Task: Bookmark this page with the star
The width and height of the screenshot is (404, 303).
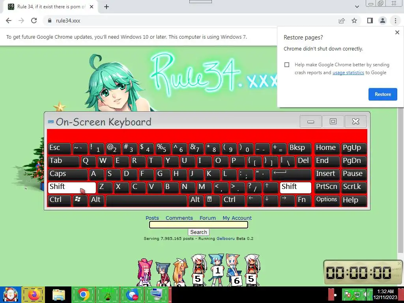Action: pos(354,21)
